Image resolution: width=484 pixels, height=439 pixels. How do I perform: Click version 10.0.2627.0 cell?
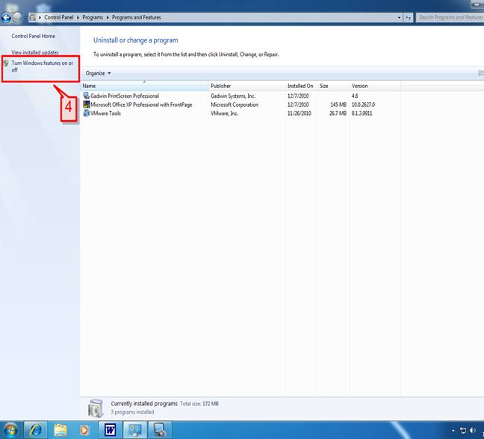[363, 105]
